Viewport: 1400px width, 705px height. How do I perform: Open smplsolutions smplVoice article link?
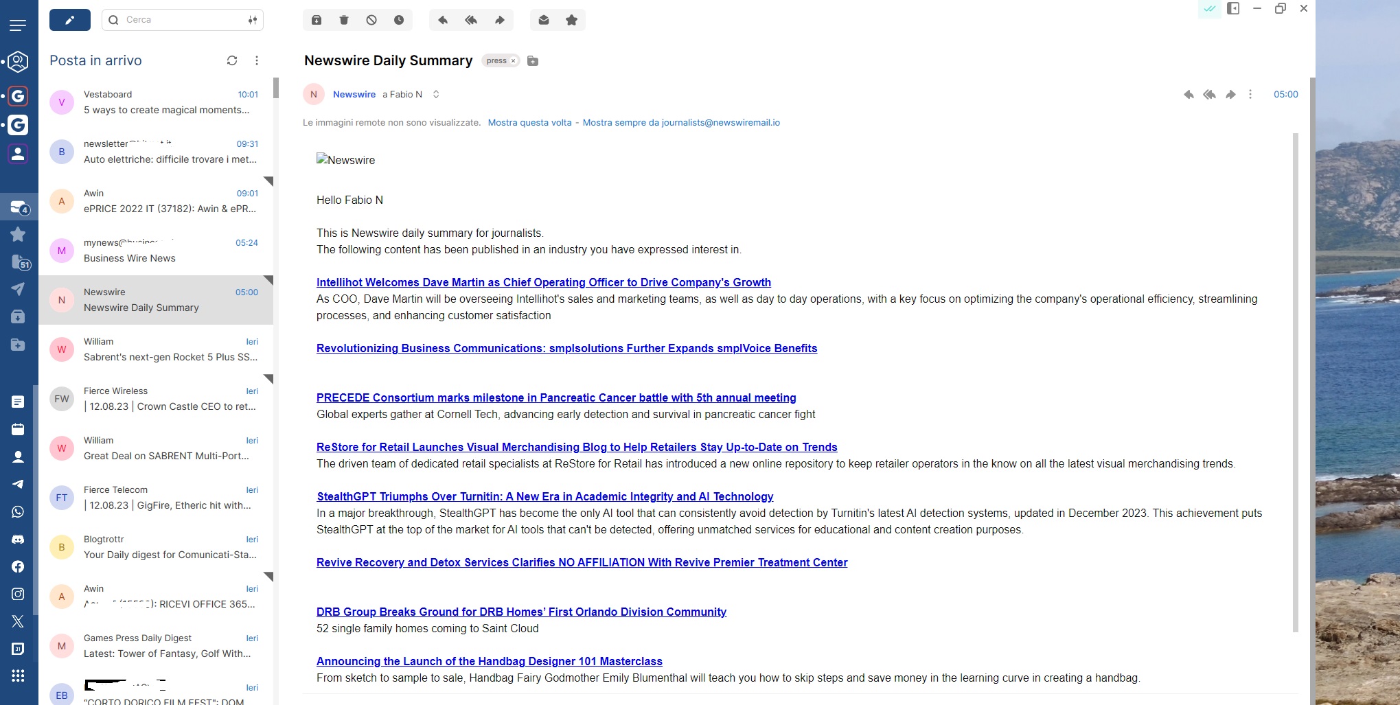(x=567, y=349)
